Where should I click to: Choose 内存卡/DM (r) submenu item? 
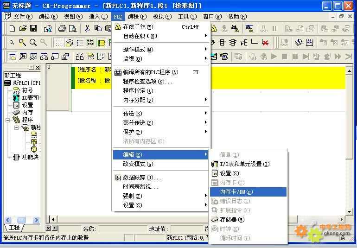(x=248, y=192)
